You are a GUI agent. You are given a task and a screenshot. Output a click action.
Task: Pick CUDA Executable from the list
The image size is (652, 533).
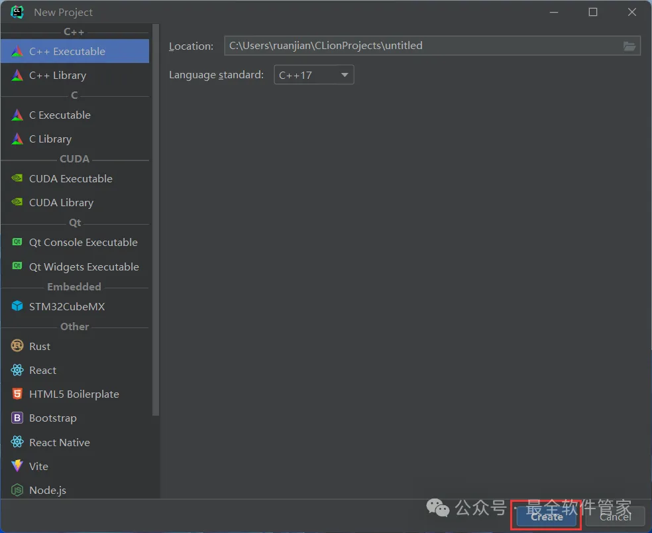click(x=75, y=178)
